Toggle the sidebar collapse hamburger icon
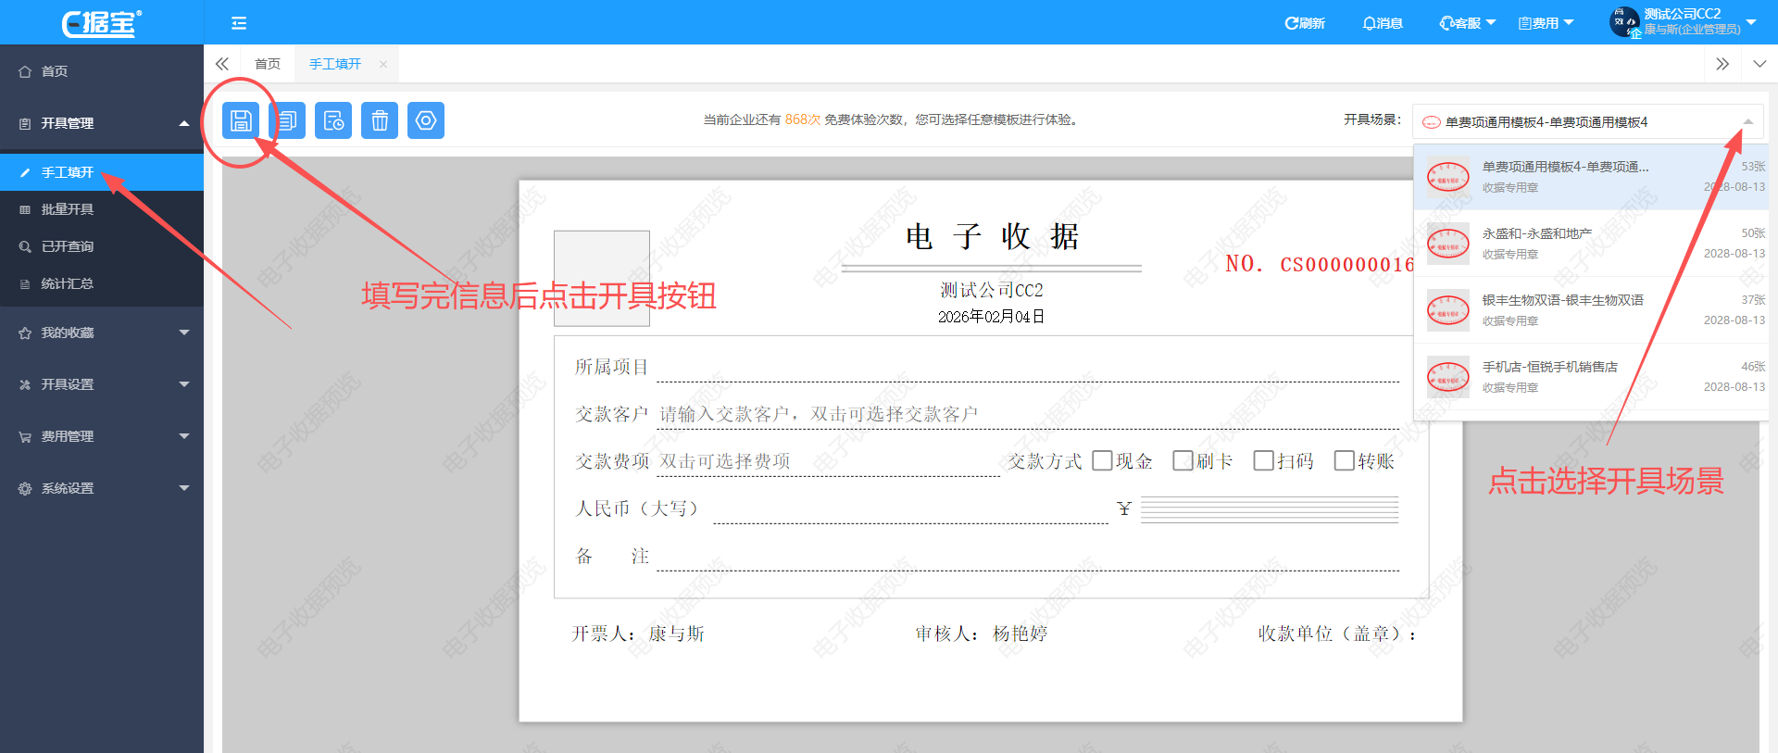This screenshot has height=753, width=1778. pyautogui.click(x=239, y=23)
